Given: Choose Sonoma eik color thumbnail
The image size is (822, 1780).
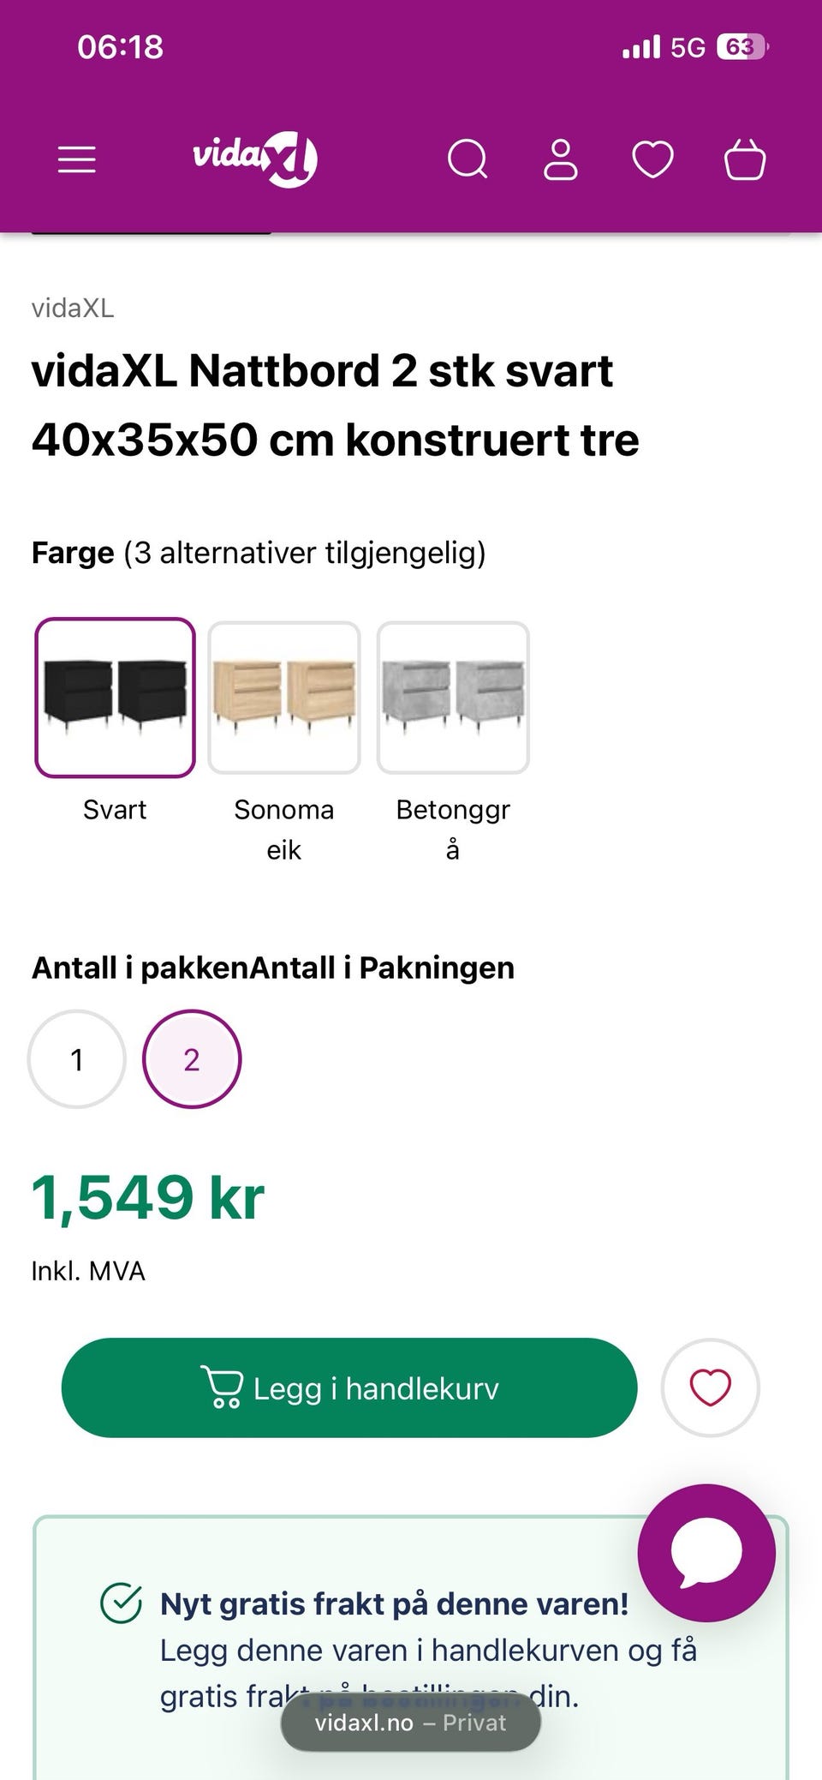Looking at the screenshot, I should pyautogui.click(x=284, y=698).
